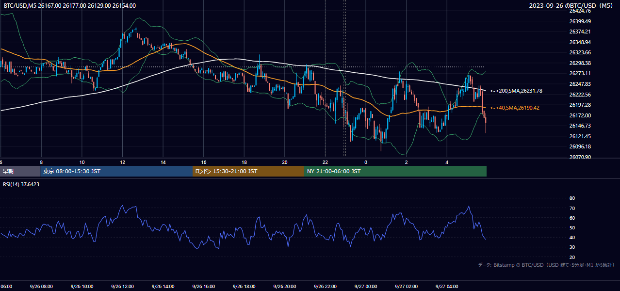Click the 9/26 18:00 date label

pyautogui.click(x=244, y=286)
